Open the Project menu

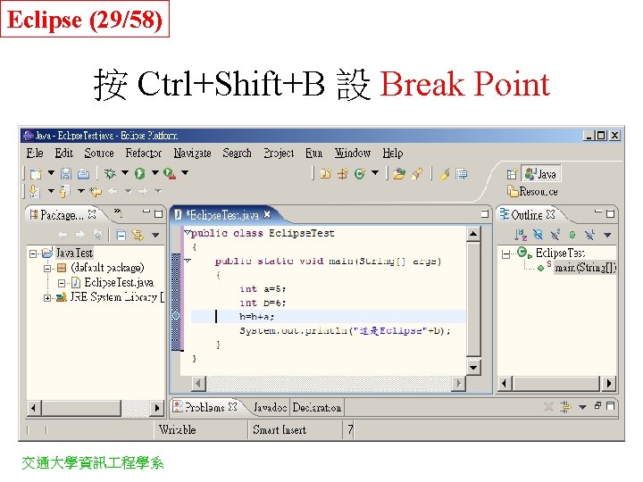279,154
